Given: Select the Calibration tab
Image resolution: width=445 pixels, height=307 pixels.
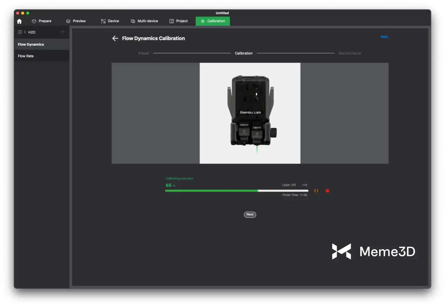Looking at the screenshot, I should (213, 21).
